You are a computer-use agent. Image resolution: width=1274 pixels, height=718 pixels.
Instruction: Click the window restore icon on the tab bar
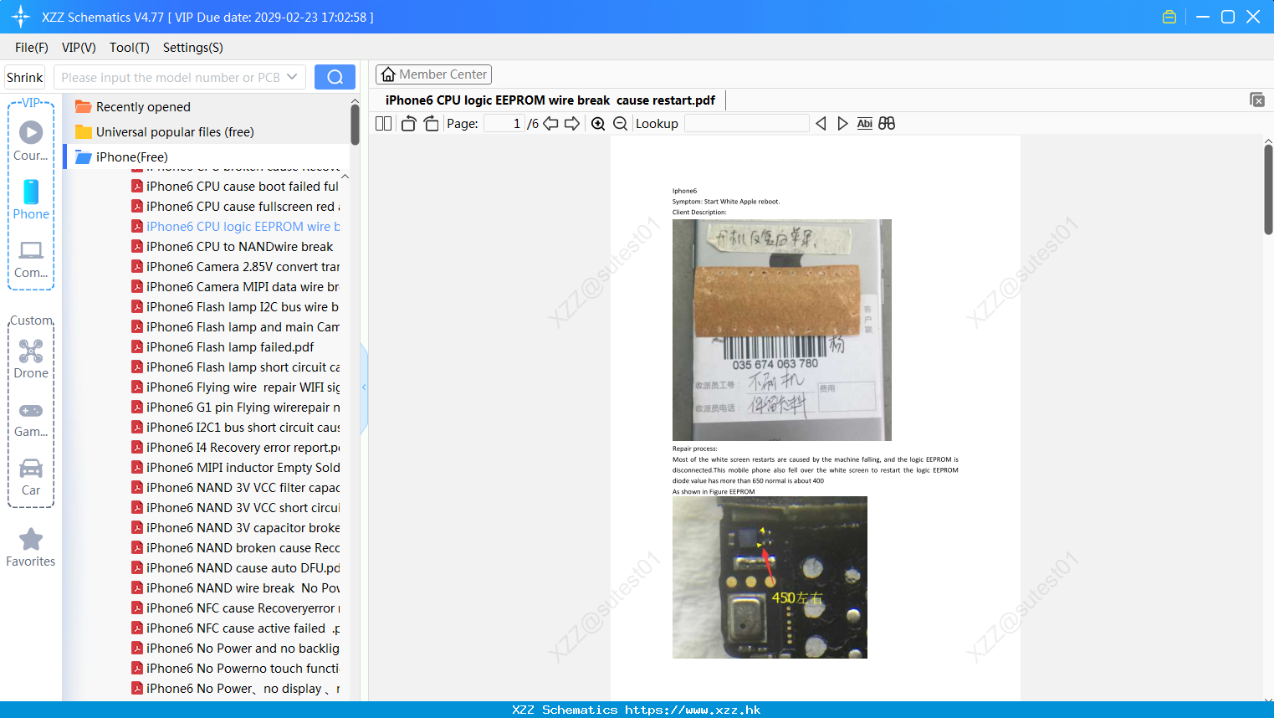(1256, 100)
